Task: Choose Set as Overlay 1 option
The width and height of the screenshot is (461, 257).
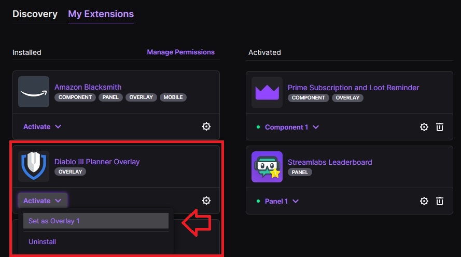Action: click(96, 221)
